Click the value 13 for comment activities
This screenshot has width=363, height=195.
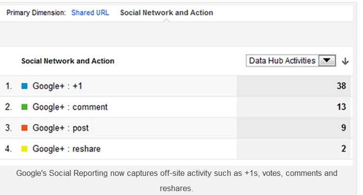click(x=341, y=107)
